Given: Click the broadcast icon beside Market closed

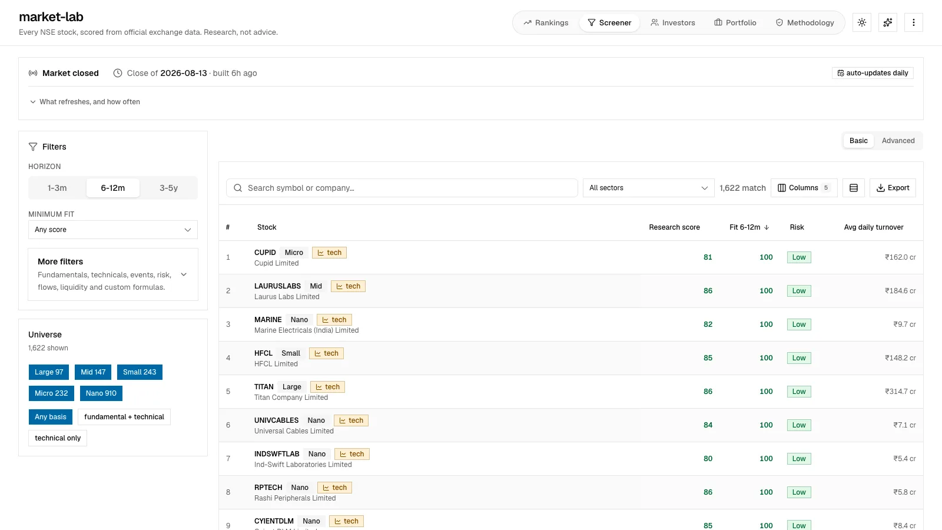Looking at the screenshot, I should [33, 73].
